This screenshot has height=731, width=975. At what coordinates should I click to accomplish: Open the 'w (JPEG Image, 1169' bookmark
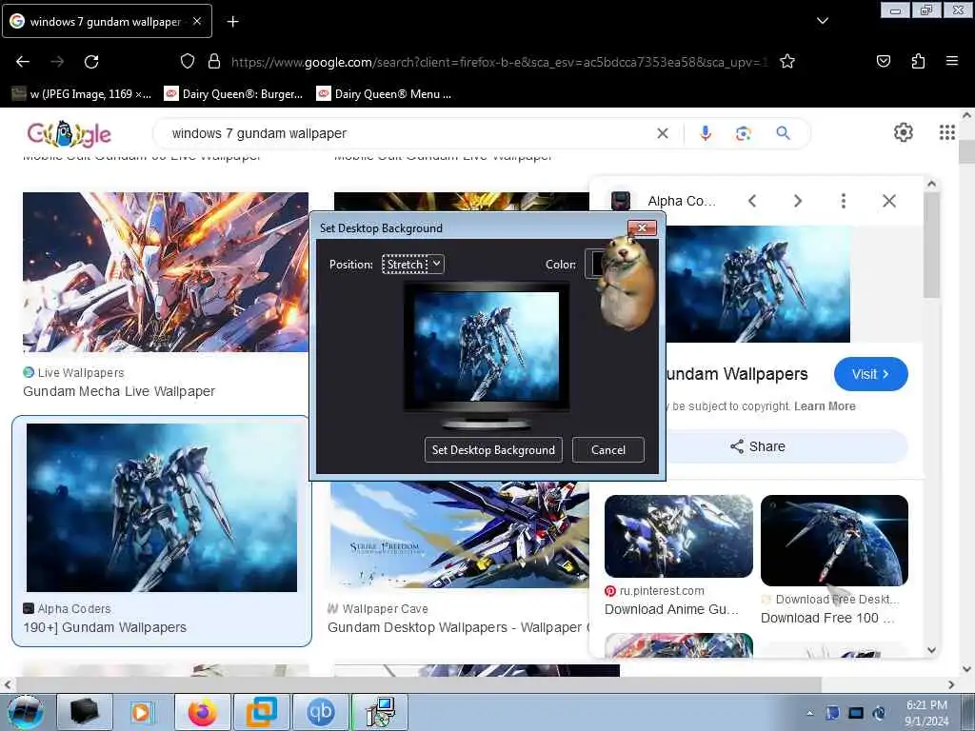click(x=82, y=94)
